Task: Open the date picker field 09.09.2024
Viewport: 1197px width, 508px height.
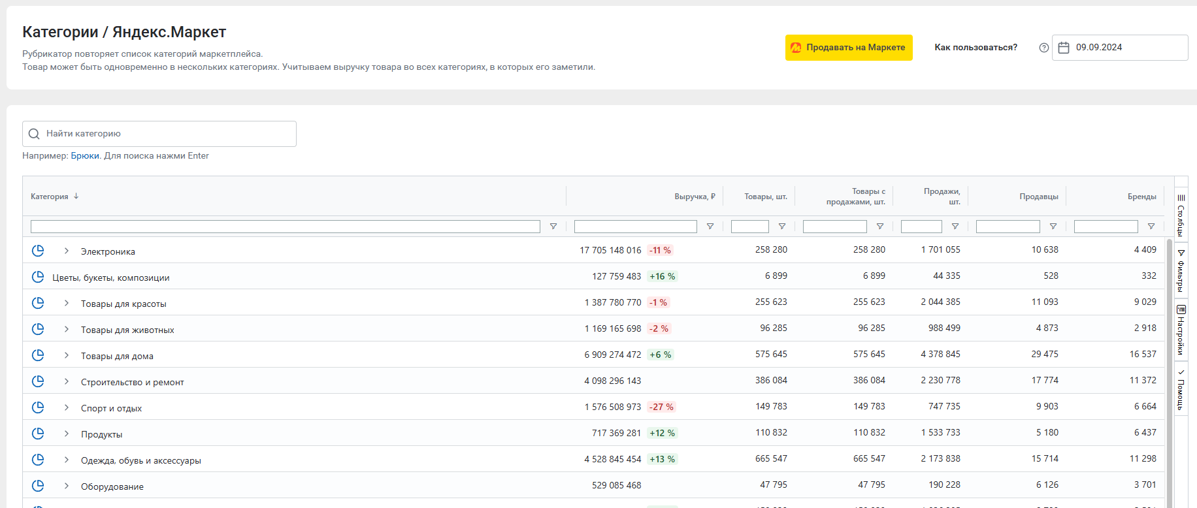Action: 1120,48
